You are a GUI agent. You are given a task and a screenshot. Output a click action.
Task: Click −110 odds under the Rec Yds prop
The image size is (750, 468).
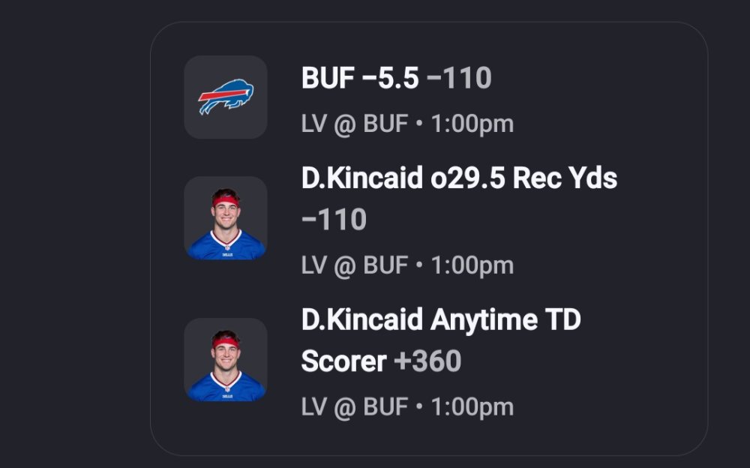(334, 219)
